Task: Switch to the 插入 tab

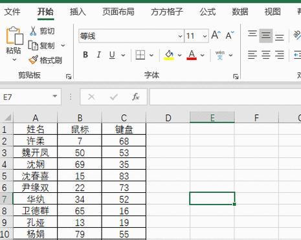Action: 78,12
